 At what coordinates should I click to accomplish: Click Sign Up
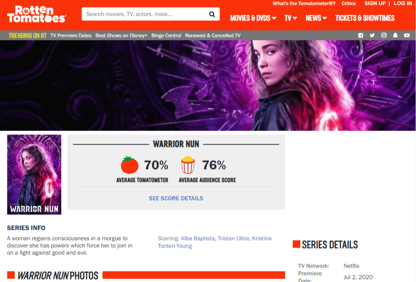tap(375, 3)
